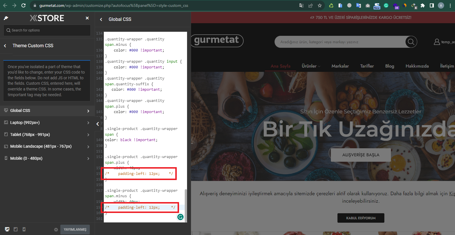Open the extensions puzzle icon
The height and width of the screenshot is (235, 455).
423,5
